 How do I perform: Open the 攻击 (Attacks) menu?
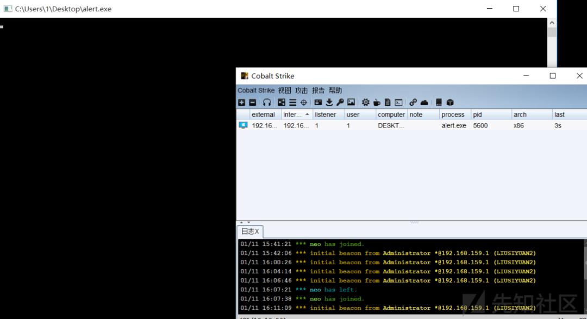point(301,91)
